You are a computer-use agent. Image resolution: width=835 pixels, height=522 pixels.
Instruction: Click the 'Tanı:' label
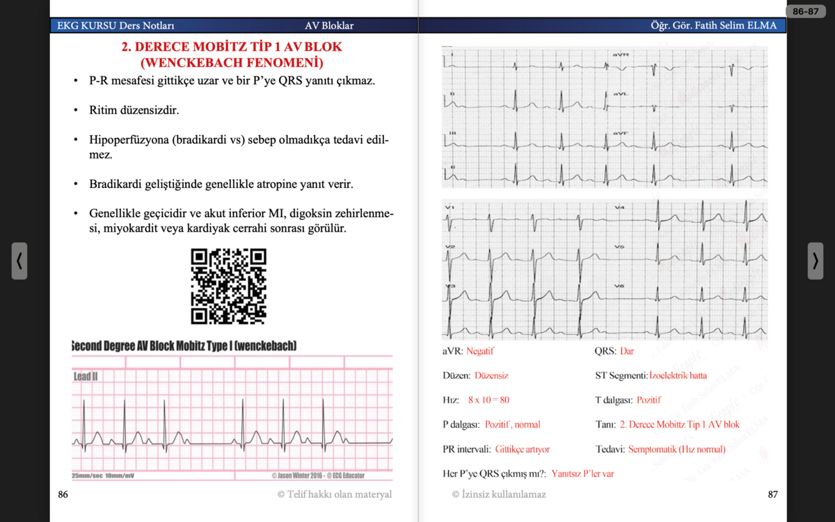pyautogui.click(x=605, y=425)
